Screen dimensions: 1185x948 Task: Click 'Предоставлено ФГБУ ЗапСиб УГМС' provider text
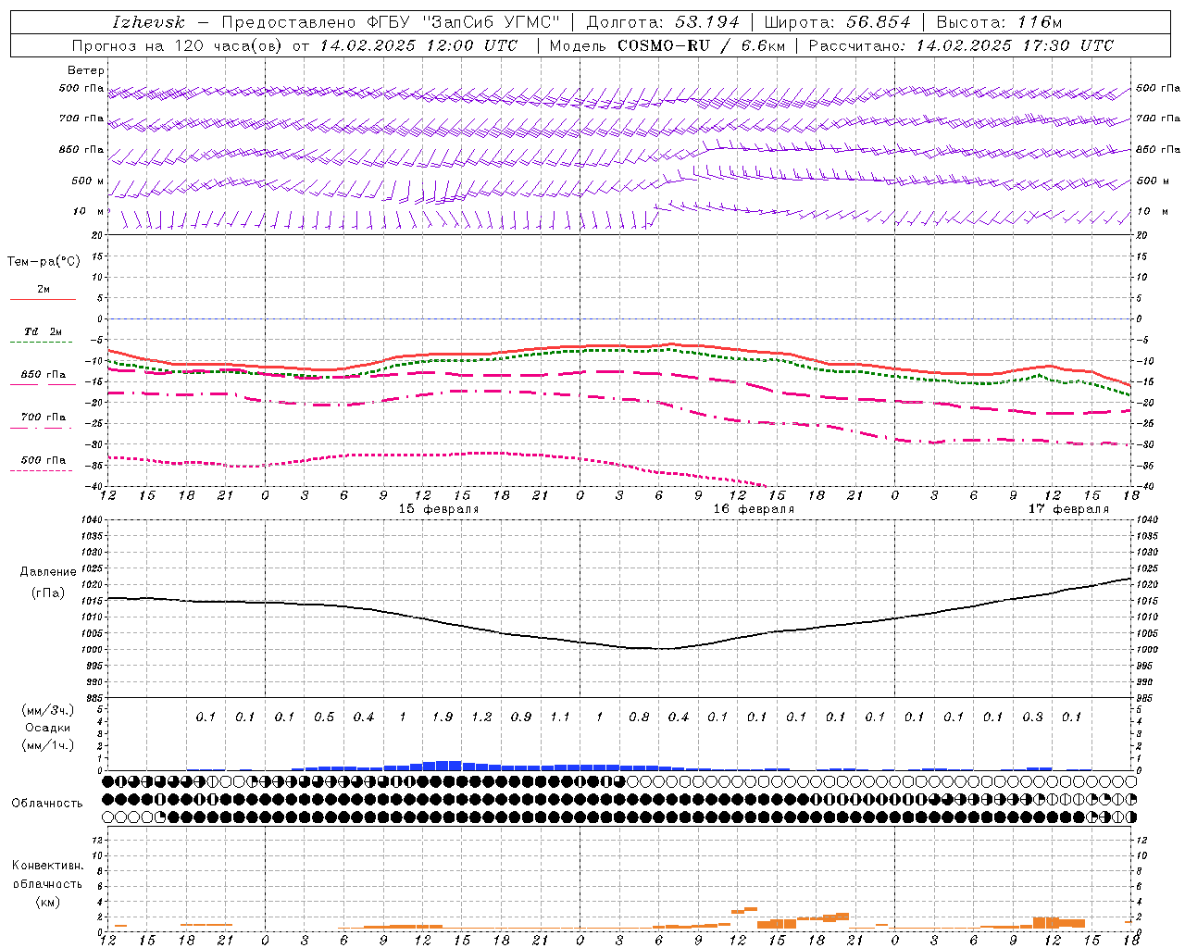click(x=391, y=22)
